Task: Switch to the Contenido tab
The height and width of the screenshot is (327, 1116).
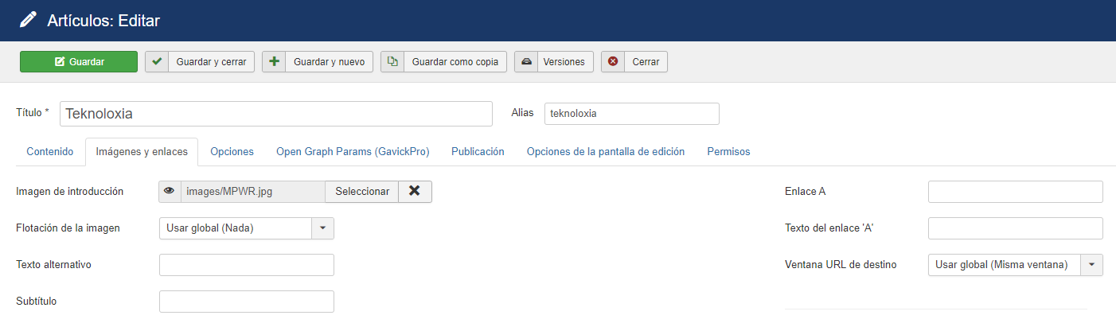Action: 50,151
